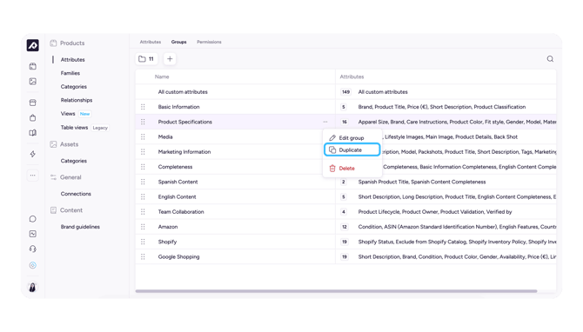Image resolution: width=583 pixels, height=332 pixels.
Task: Switch to the Attributes tab
Action: (x=151, y=42)
